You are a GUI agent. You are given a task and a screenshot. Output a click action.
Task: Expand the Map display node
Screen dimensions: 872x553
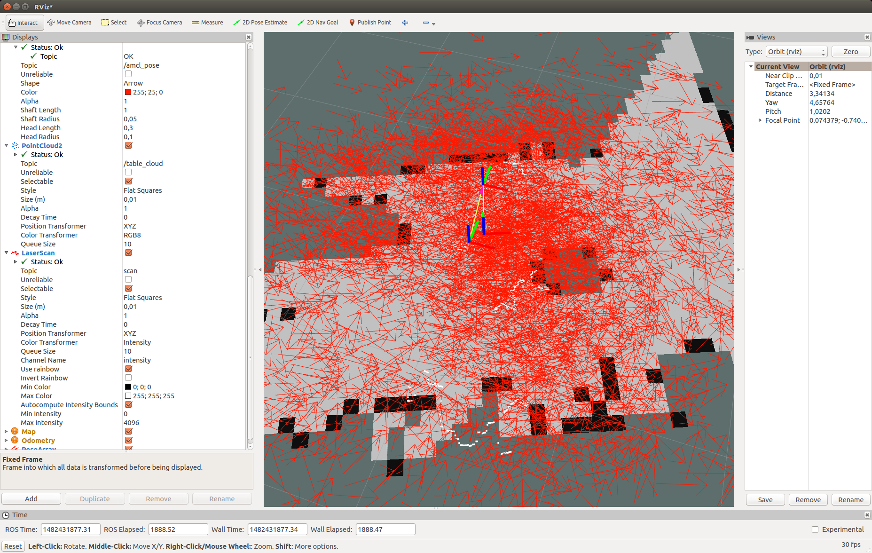coord(6,432)
